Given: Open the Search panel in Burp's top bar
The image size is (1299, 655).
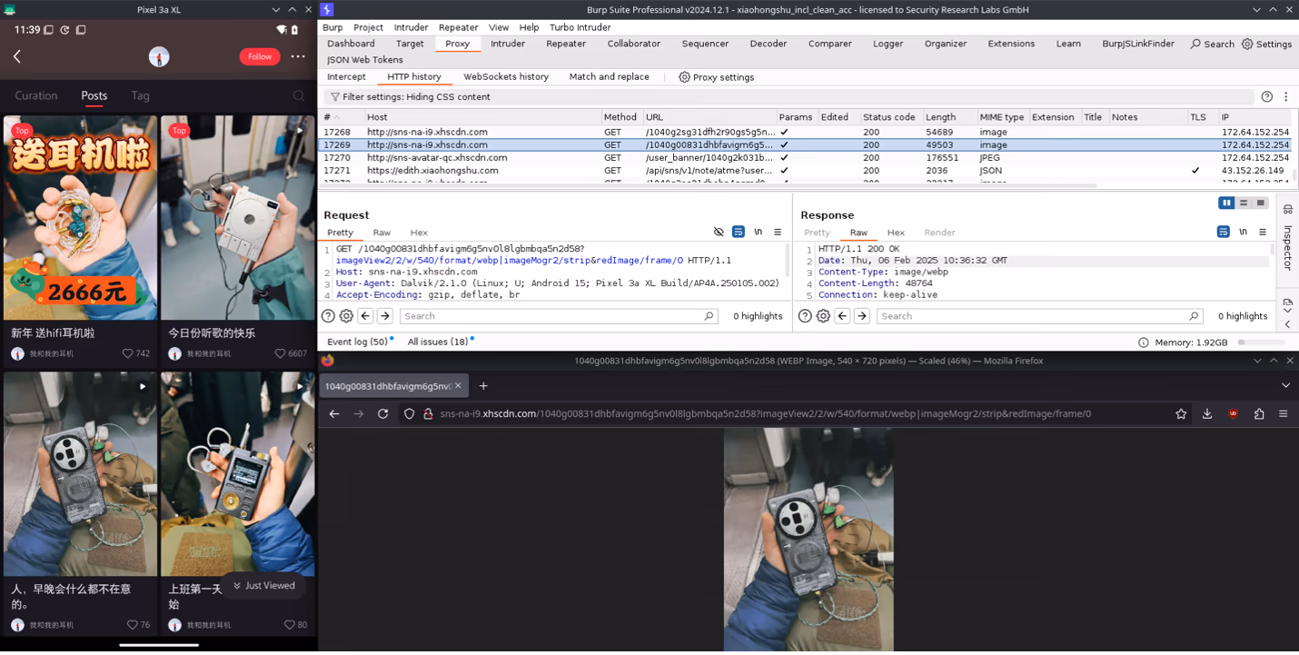Looking at the screenshot, I should [1211, 43].
